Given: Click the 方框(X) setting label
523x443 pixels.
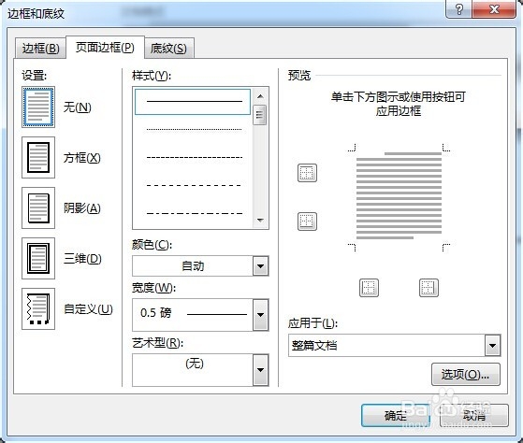Looking at the screenshot, I should click(81, 158).
